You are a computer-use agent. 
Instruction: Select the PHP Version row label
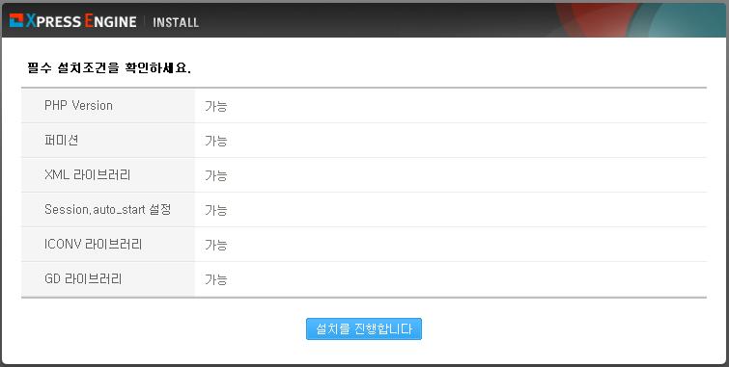(78, 105)
